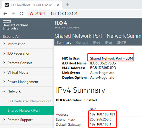This screenshot has height=128, width=142.
Task: Expand the iLO Federation section
Action: click(x=27, y=53)
